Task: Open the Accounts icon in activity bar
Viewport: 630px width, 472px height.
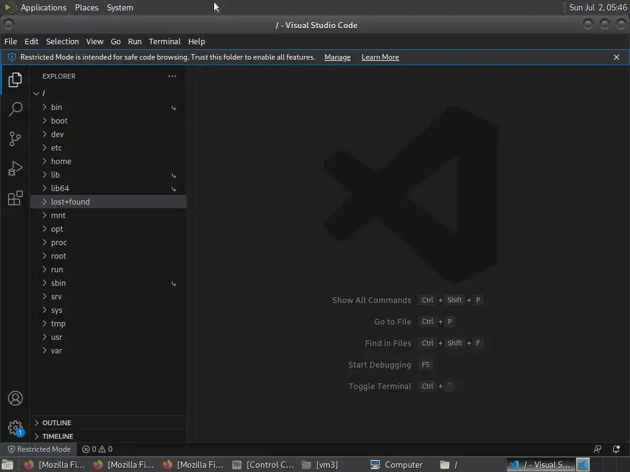Action: [15, 398]
